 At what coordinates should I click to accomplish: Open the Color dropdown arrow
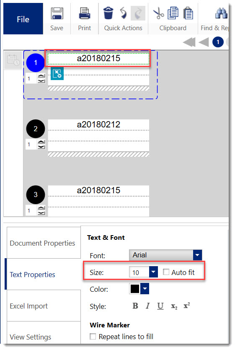point(145,289)
